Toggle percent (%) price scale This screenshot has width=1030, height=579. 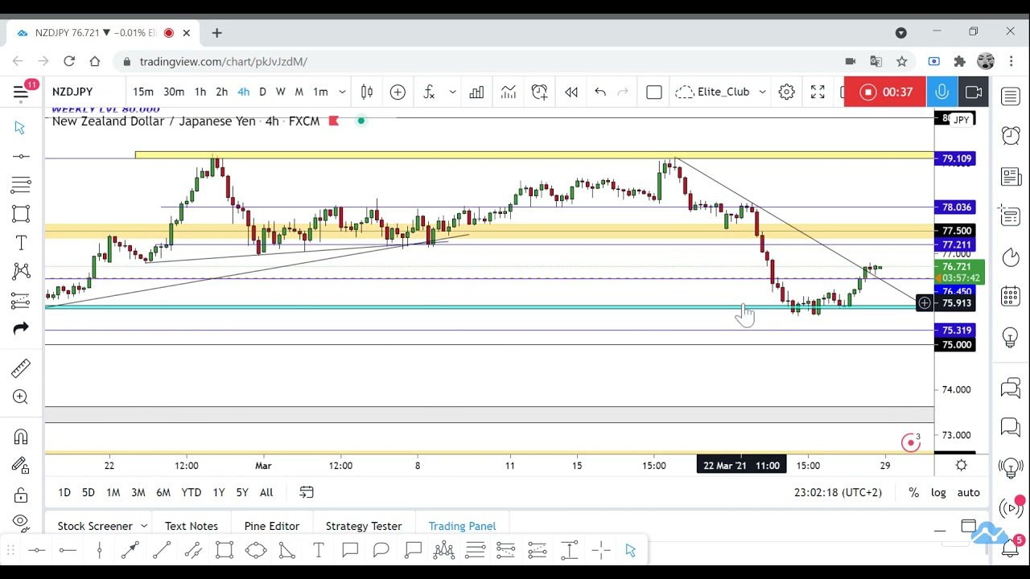913,492
